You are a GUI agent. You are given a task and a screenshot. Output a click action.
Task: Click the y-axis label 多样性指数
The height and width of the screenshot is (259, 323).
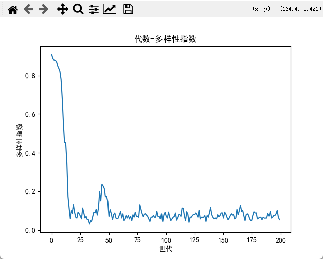20,140
